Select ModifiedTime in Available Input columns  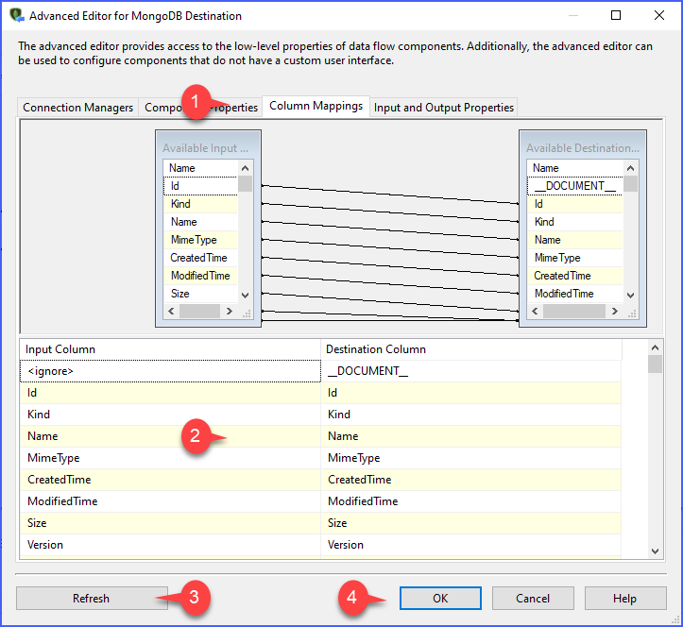tap(201, 275)
